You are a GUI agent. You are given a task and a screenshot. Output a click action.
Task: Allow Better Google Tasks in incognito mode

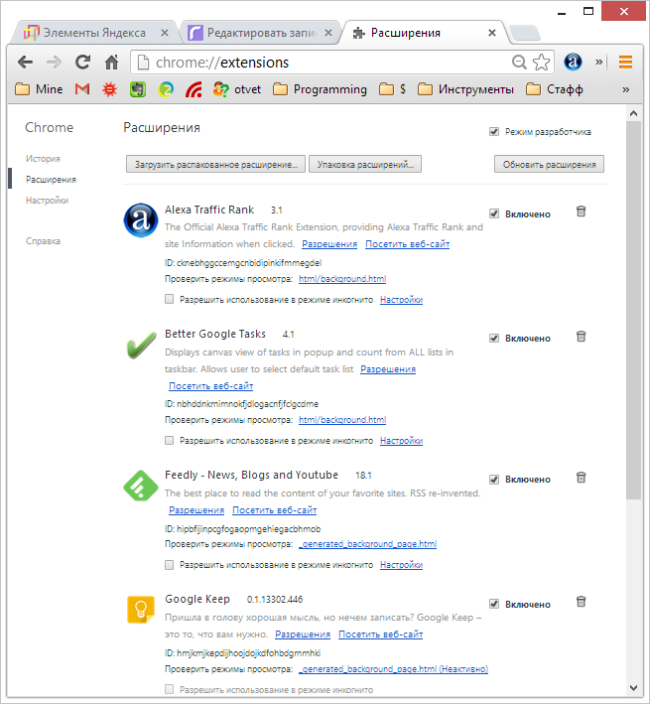tap(169, 441)
